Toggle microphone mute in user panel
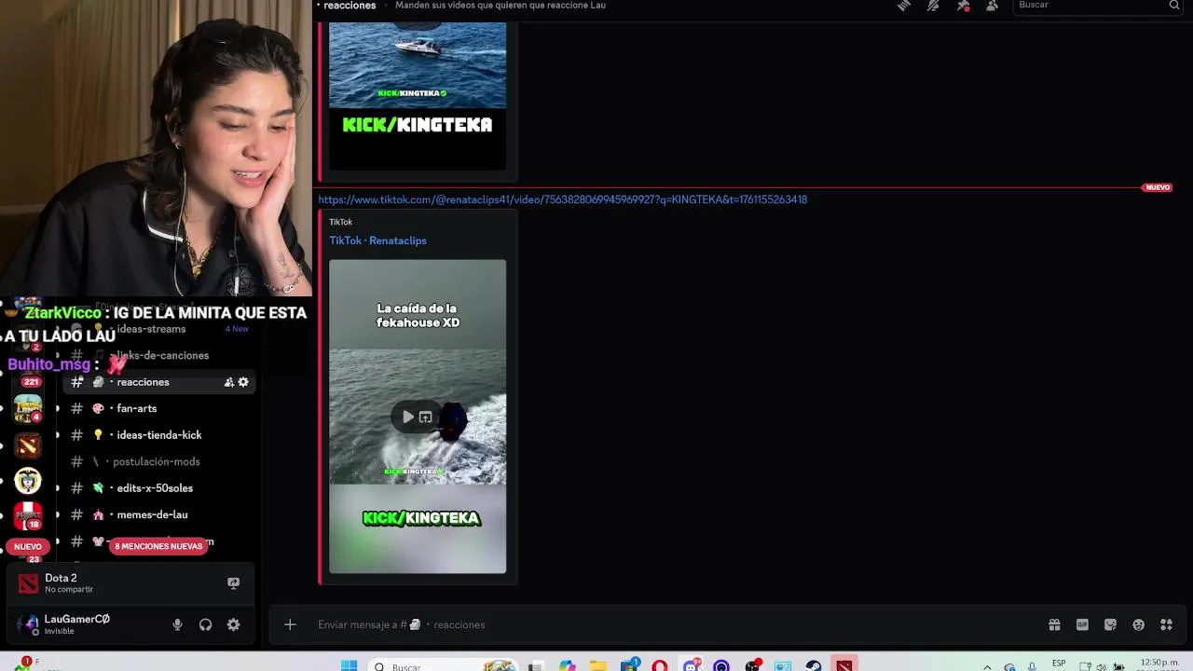The width and height of the screenshot is (1193, 671). click(177, 624)
